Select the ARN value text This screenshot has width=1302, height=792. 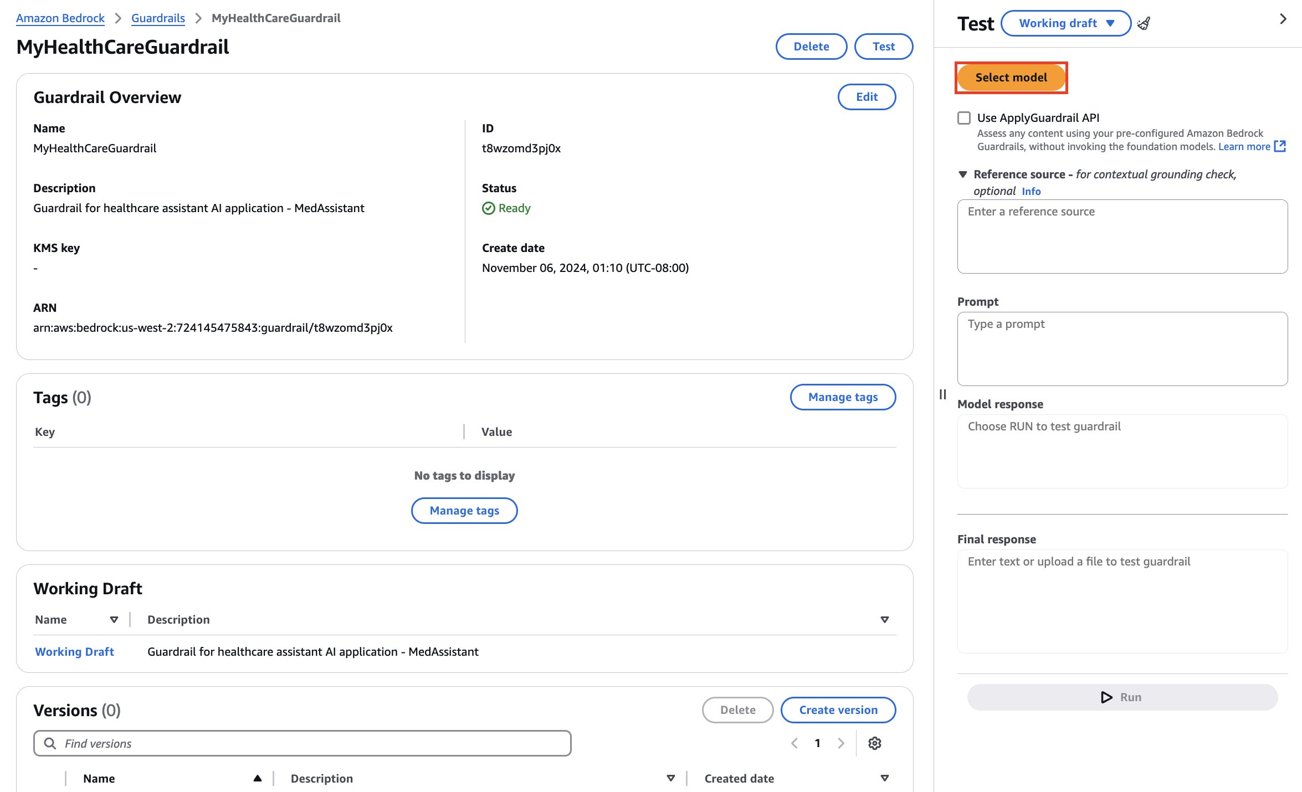click(213, 328)
